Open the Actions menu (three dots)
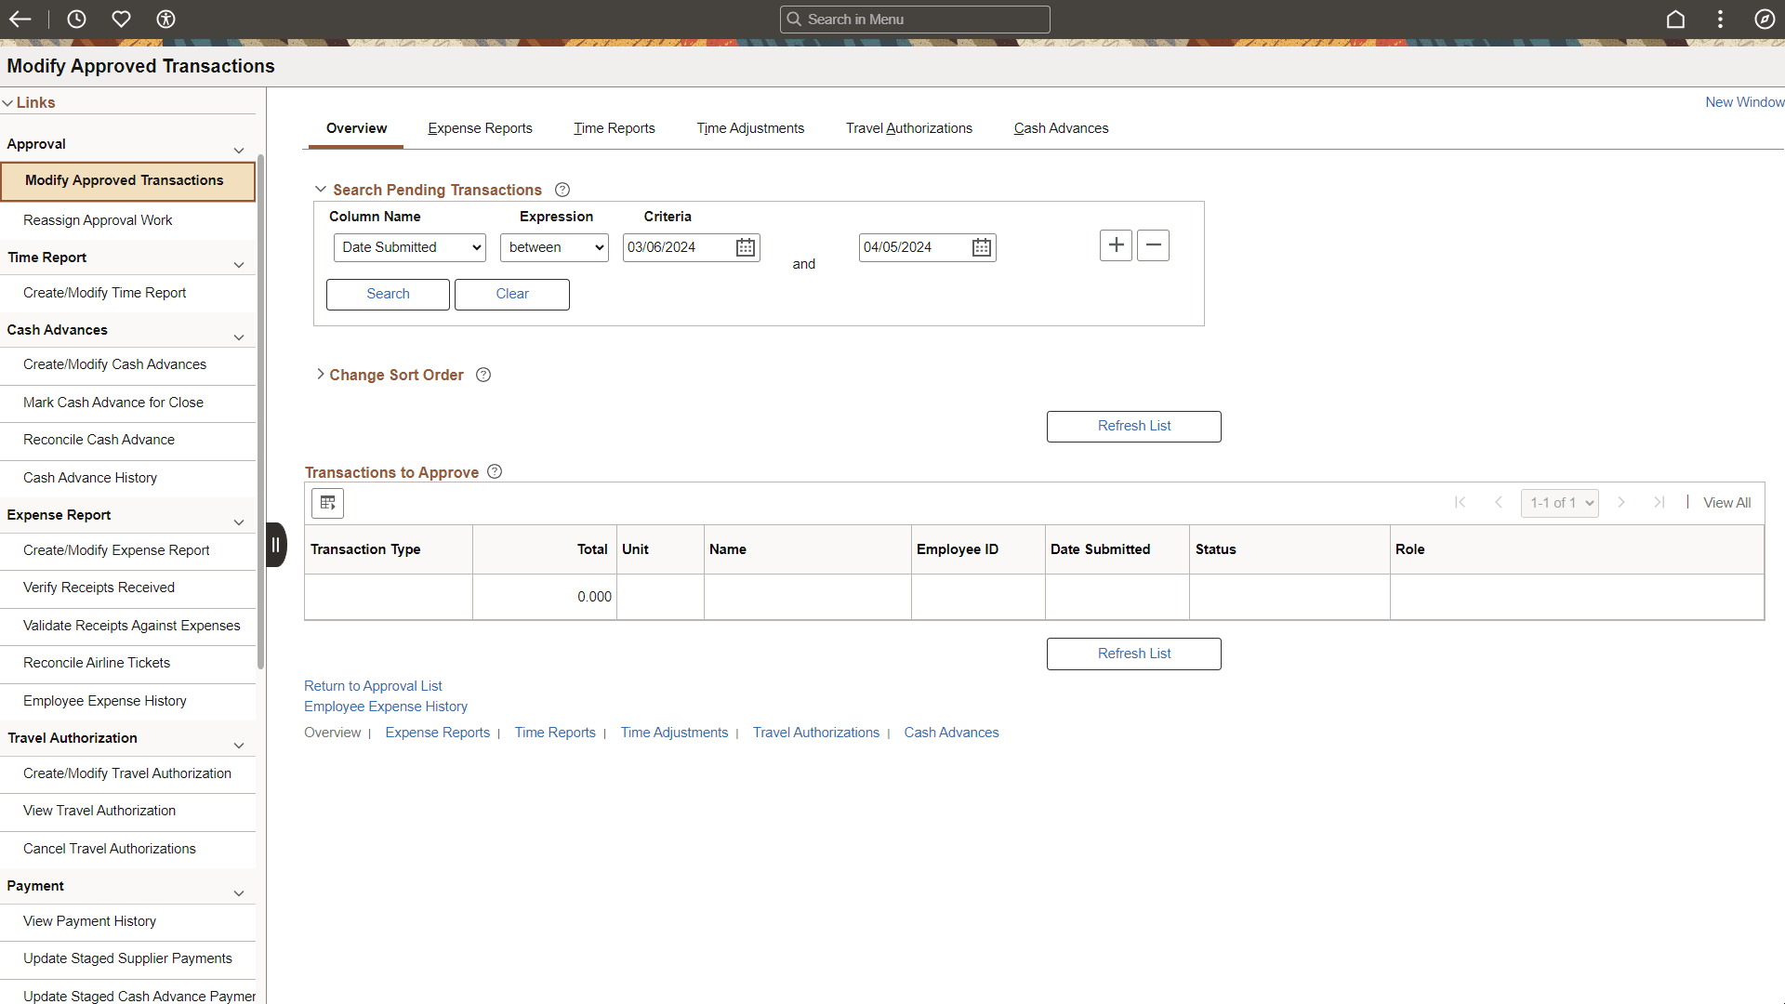Image resolution: width=1785 pixels, height=1004 pixels. (1720, 19)
